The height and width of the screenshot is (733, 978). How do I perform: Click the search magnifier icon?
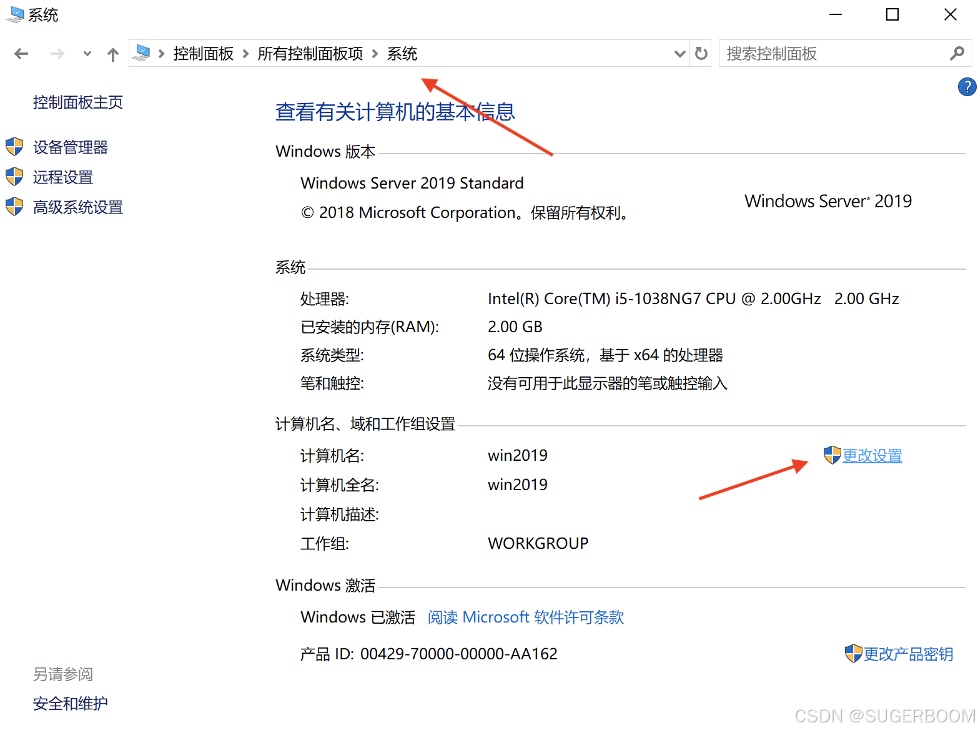[957, 54]
